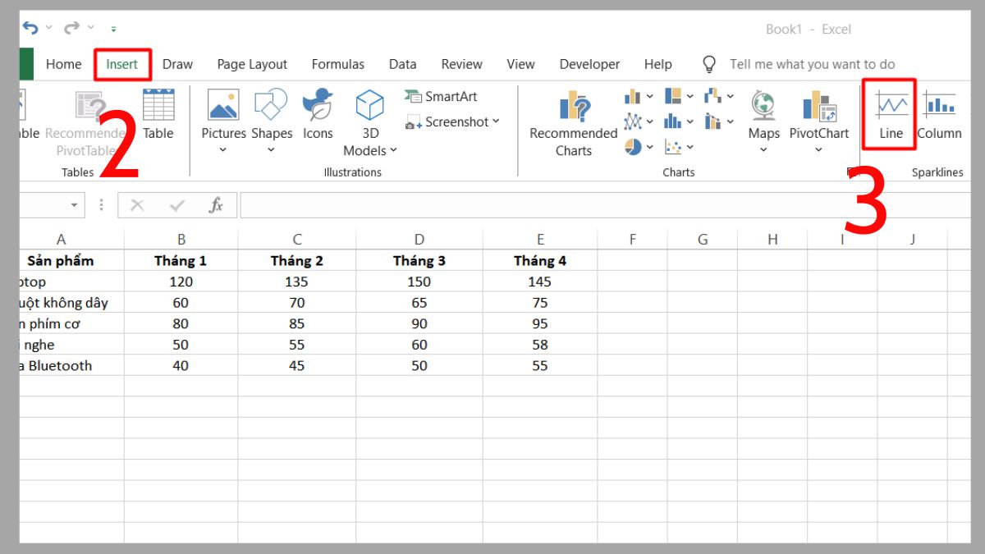Open the column chart dropdown arrow
Image resolution: width=985 pixels, height=554 pixels.
point(650,96)
